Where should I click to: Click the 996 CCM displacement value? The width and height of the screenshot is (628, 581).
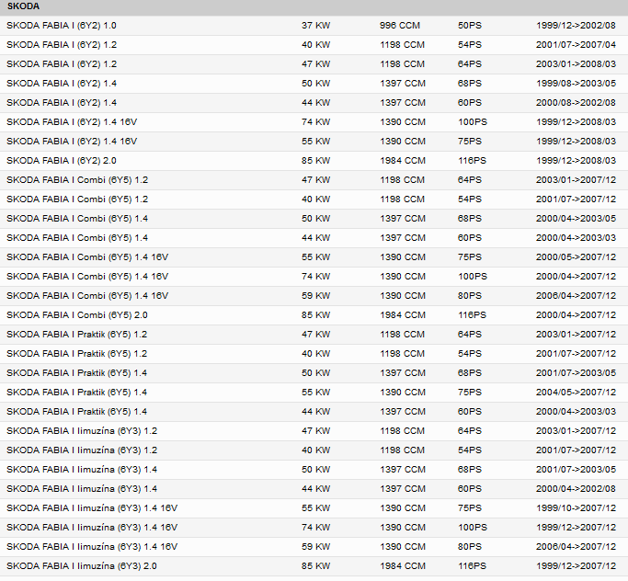click(402, 26)
